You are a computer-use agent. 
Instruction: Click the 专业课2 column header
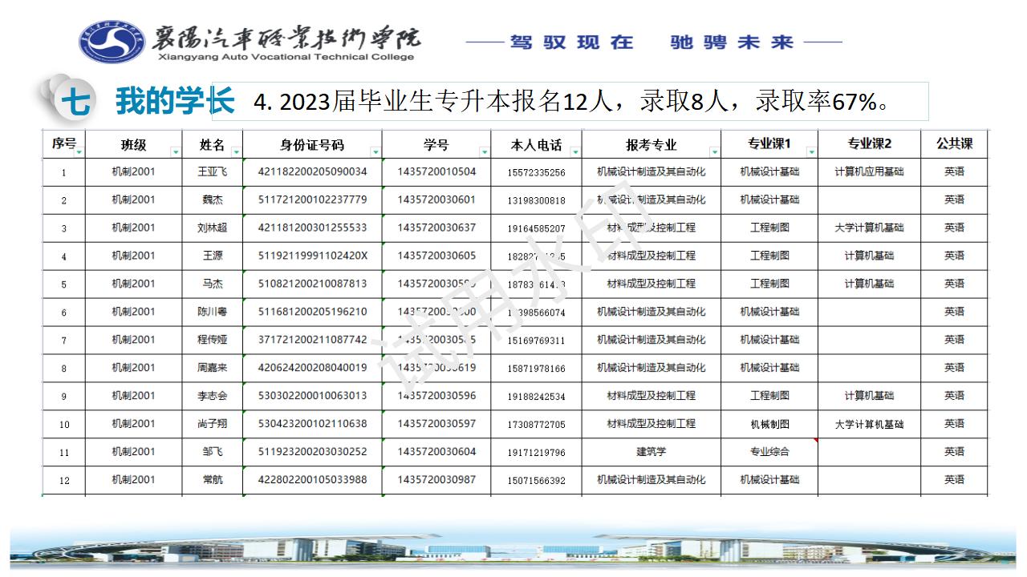point(869,144)
